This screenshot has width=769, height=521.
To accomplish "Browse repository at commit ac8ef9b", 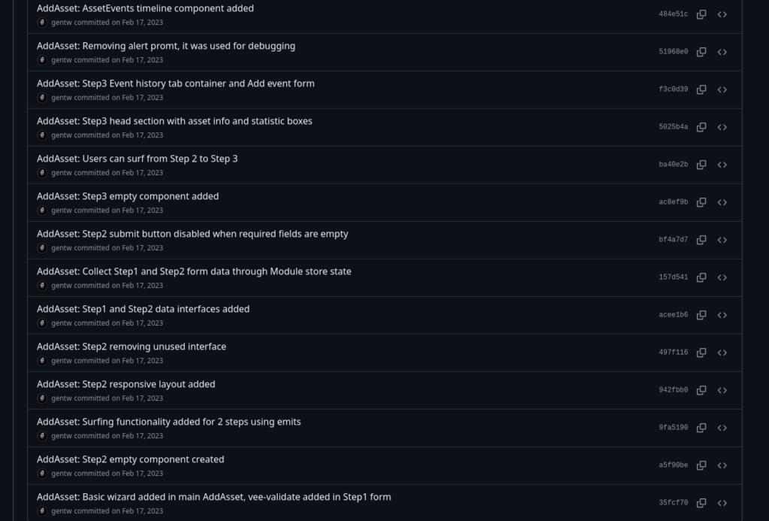I will pos(722,202).
